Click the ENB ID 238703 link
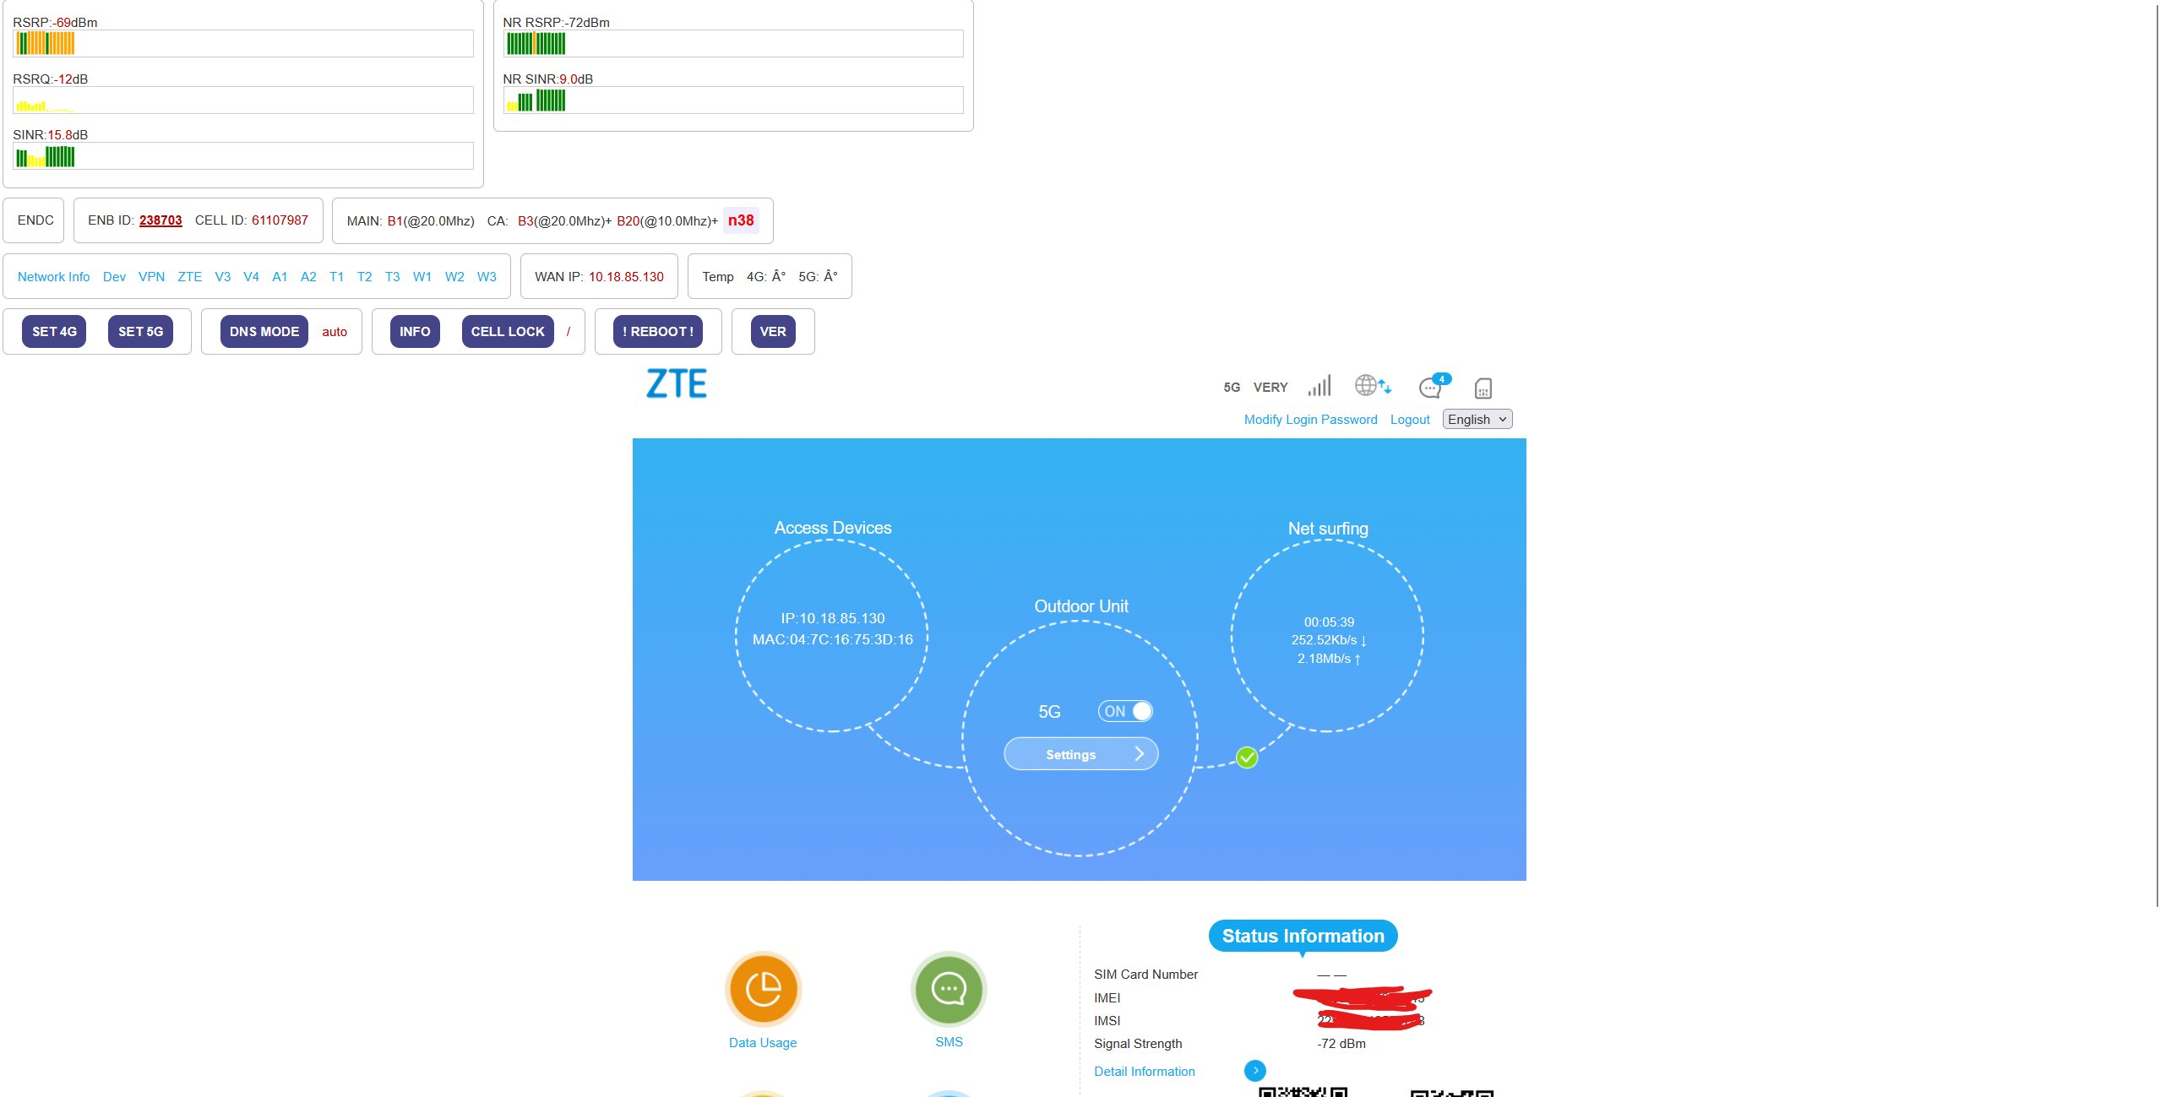The image size is (2160, 1097). (x=161, y=220)
